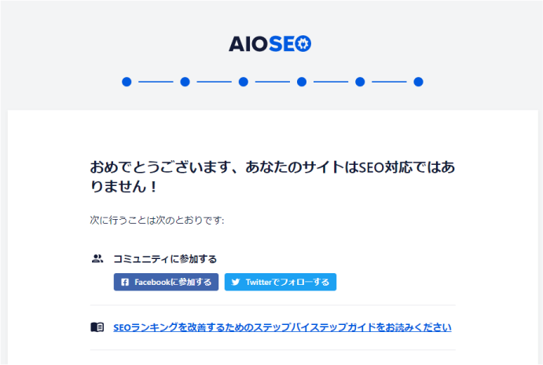This screenshot has height=365, width=543.
Task: Go to the final sixth wizard step dot
Action: point(418,82)
